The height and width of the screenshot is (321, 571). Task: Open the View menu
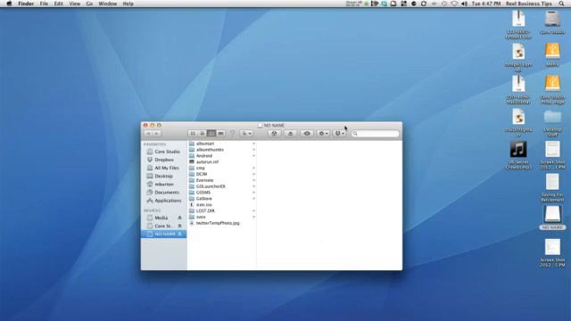pyautogui.click(x=74, y=4)
